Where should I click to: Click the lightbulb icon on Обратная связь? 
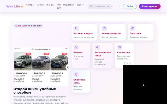point(76,75)
